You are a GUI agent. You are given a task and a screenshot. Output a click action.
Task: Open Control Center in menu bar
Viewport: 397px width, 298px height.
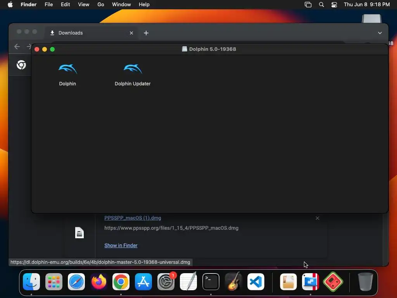(x=334, y=5)
